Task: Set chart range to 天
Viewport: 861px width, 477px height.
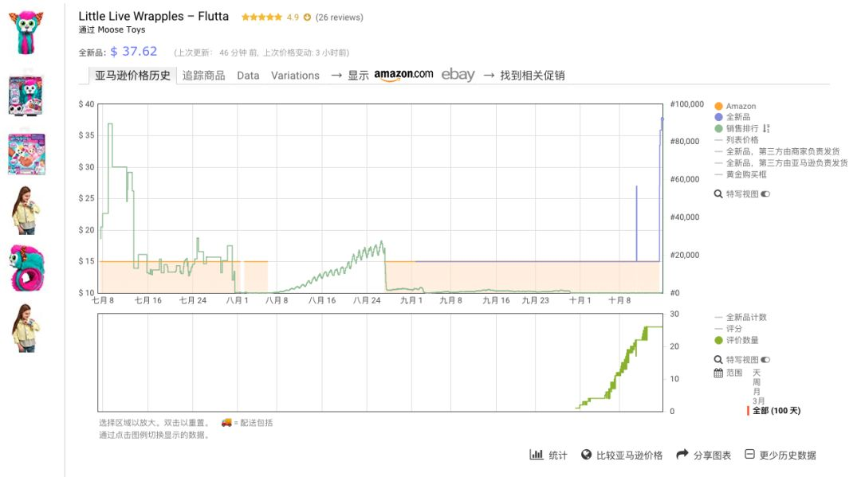Action: click(x=756, y=373)
